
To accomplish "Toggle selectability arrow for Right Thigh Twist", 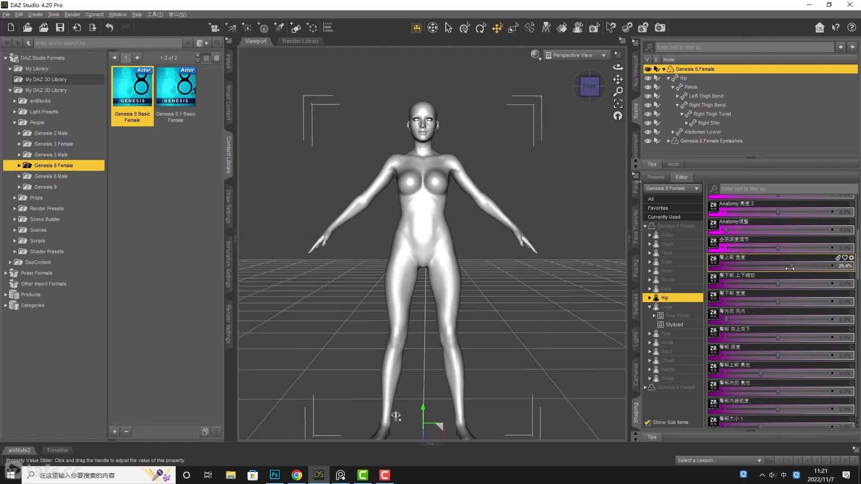I will 657,114.
